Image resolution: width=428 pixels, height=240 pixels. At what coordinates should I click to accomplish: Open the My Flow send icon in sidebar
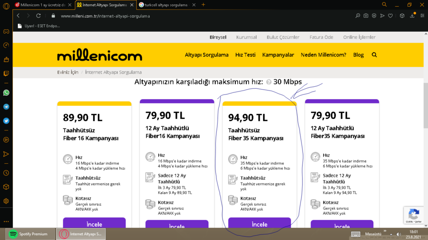click(6, 154)
